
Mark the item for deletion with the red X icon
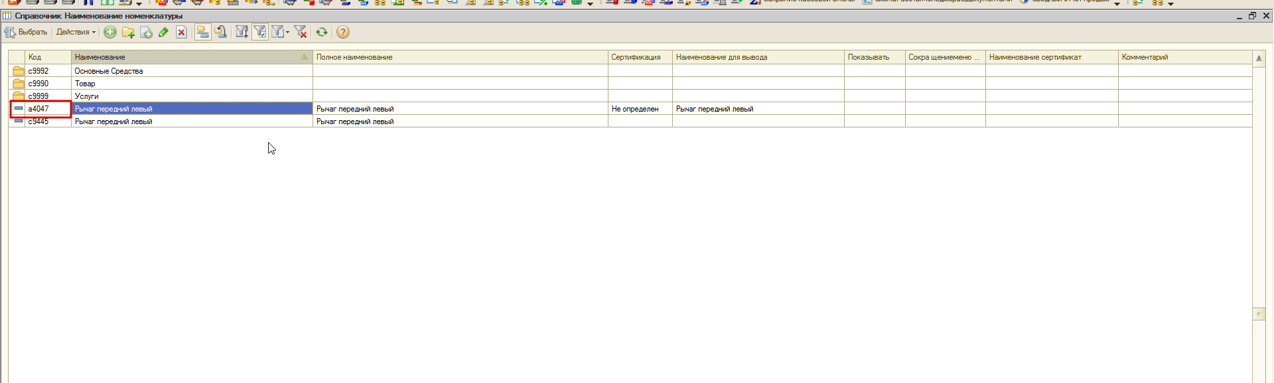coord(181,32)
